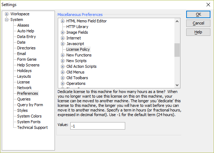Open Help for this dialog
This screenshot has height=153, width=214.
pos(198,32)
